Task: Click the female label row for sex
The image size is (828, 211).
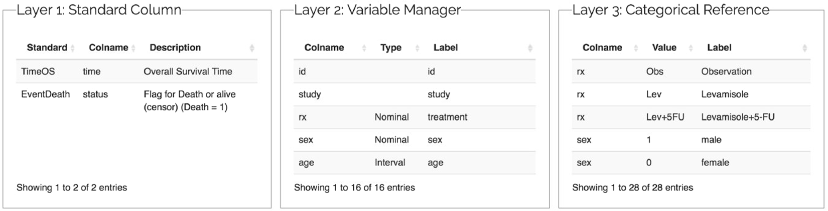Action: 691,162
